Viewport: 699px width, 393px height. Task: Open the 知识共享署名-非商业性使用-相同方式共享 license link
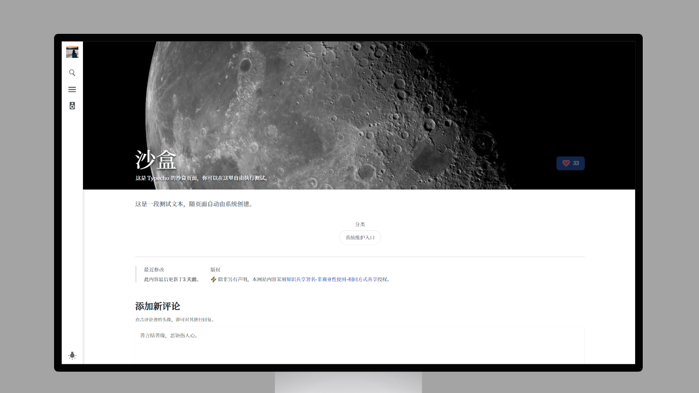pos(331,279)
